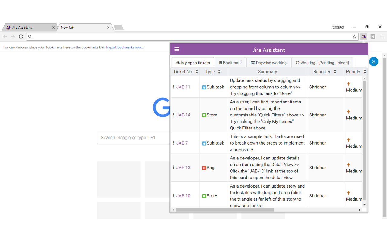Viewport: 387px width, 242px height.
Task: Click the scroll down arrow in popup
Action: pos(364,205)
